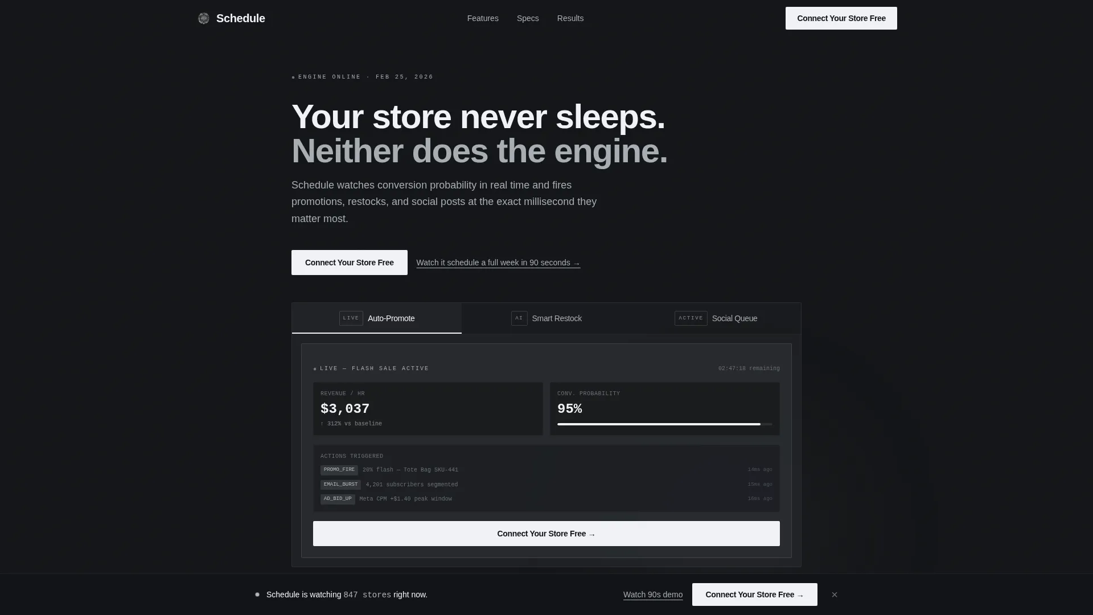Image resolution: width=1093 pixels, height=615 pixels.
Task: Click the $3,037 revenue value
Action: point(345,409)
